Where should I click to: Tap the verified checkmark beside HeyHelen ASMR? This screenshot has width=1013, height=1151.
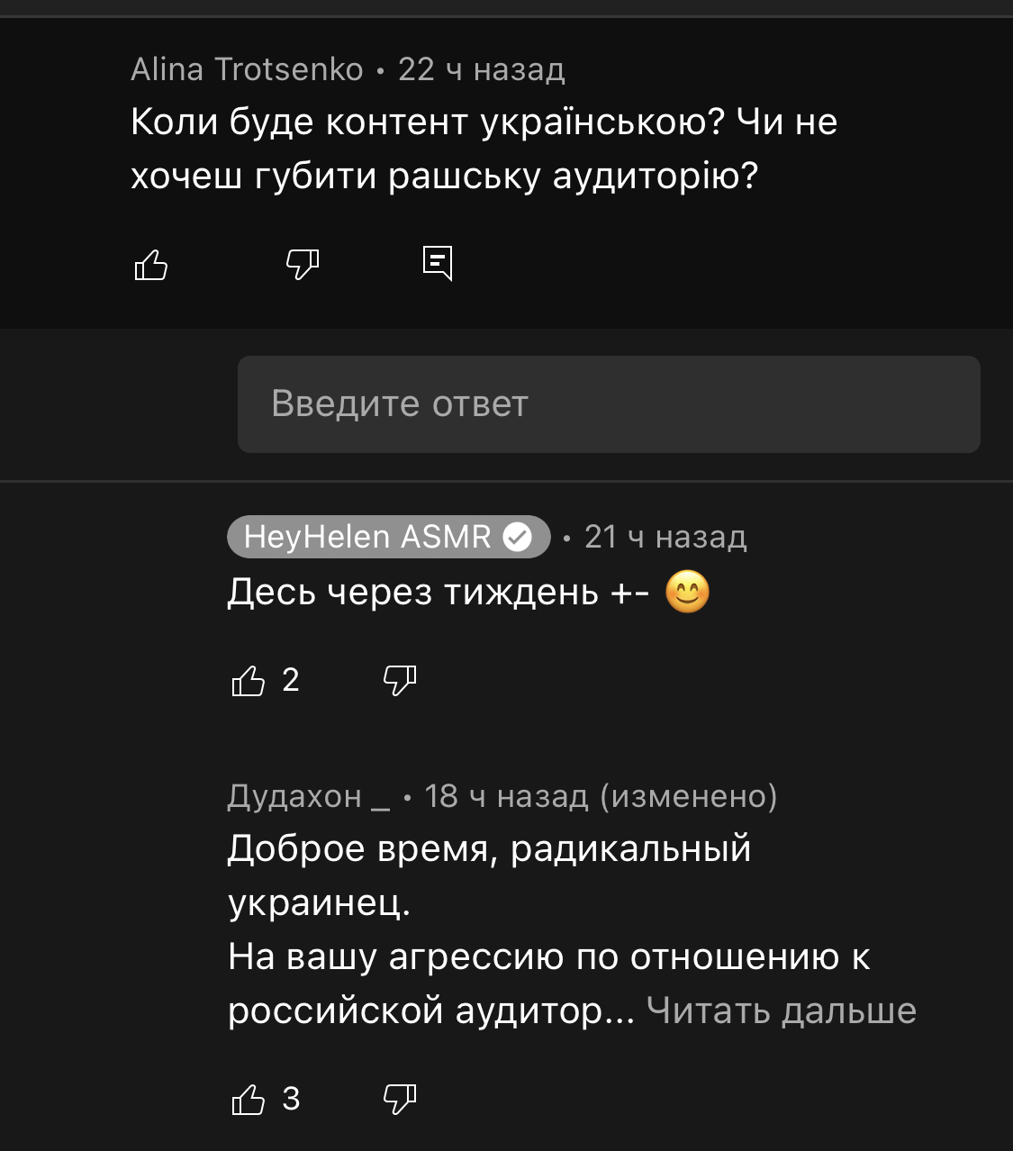[517, 537]
